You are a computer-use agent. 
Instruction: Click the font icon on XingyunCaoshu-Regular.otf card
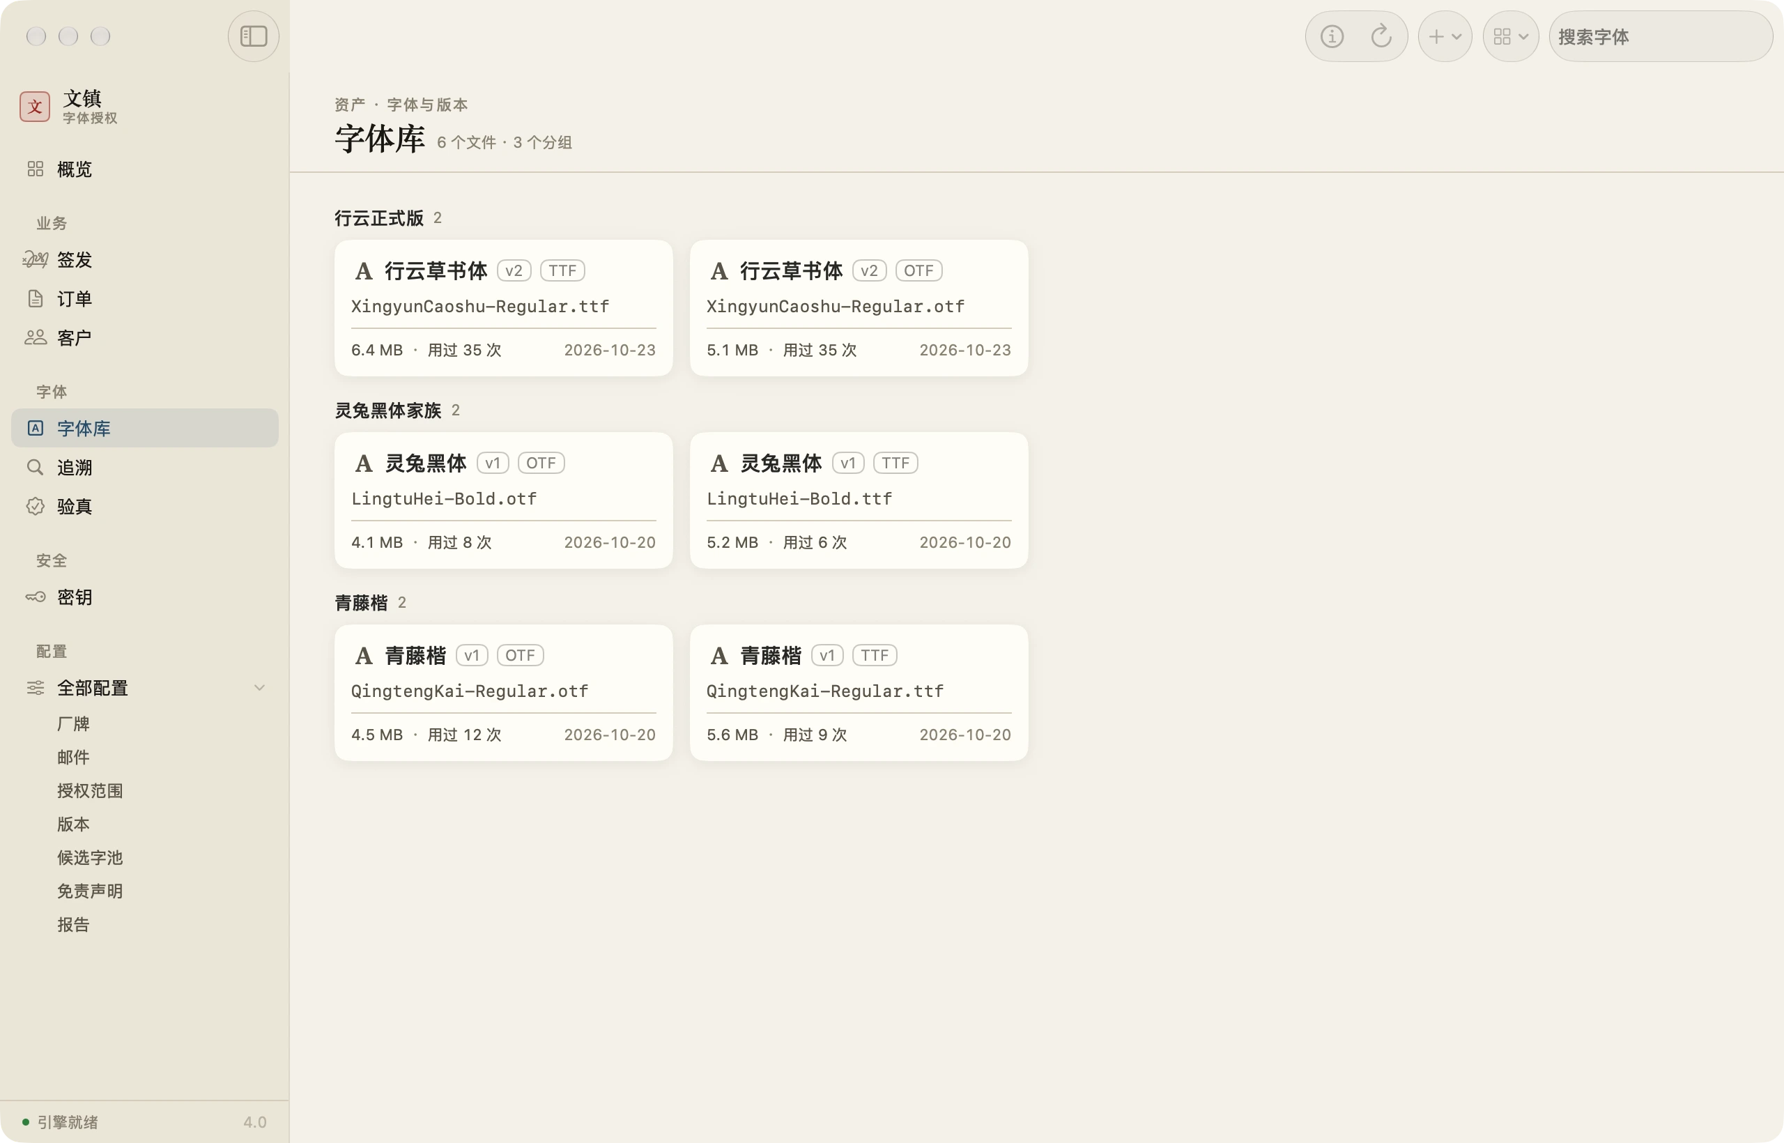[x=719, y=271]
